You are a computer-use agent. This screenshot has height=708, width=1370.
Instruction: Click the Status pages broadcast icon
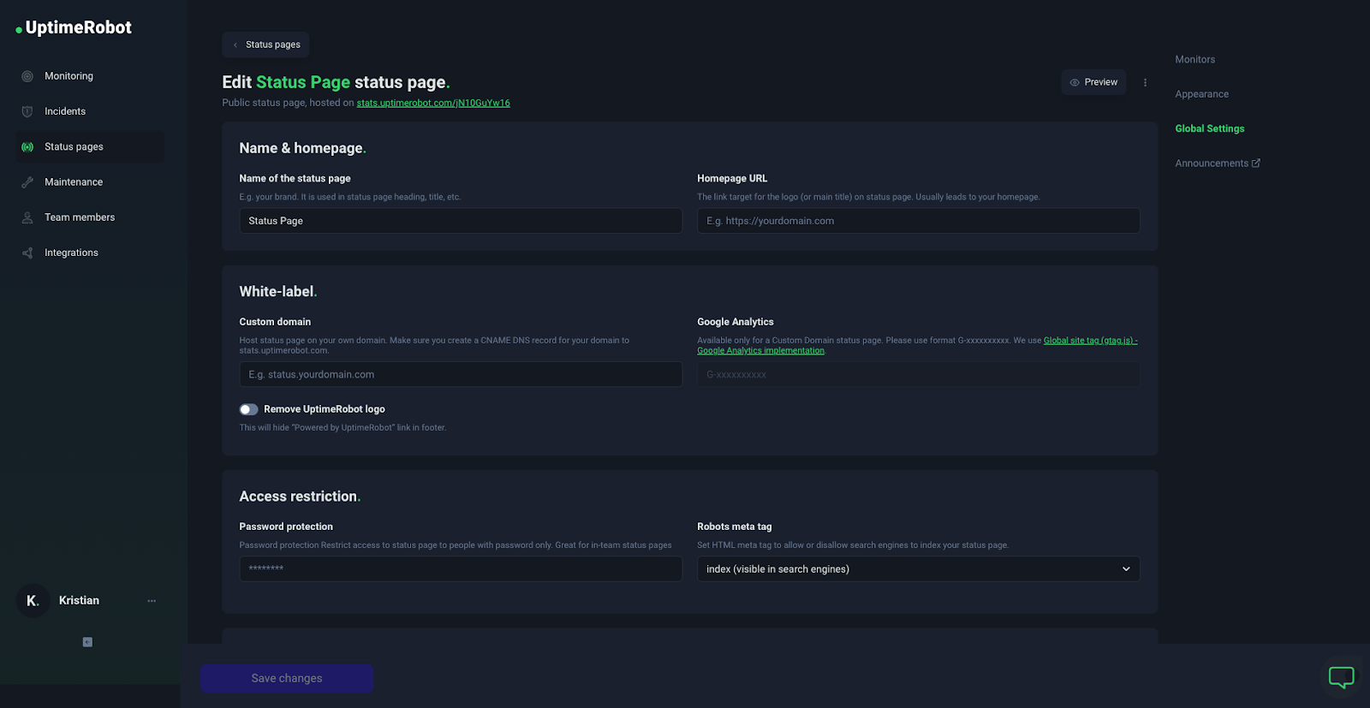pos(27,146)
